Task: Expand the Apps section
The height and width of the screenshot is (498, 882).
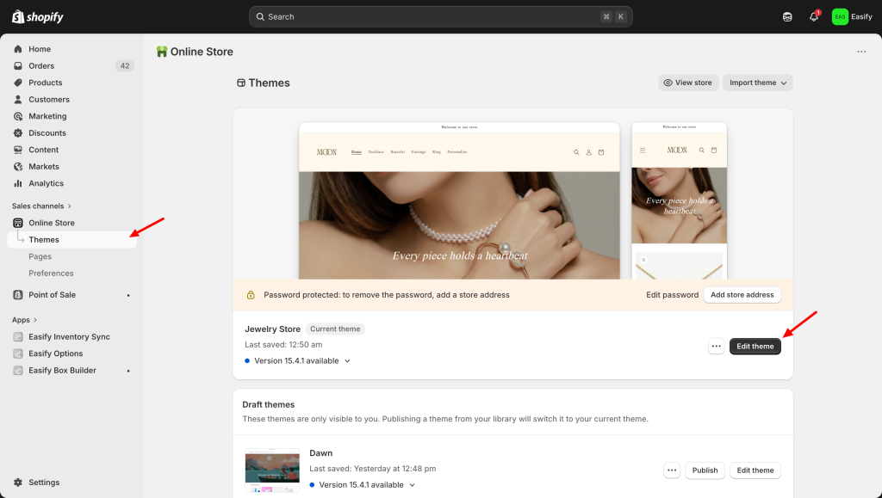Action: click(x=25, y=320)
